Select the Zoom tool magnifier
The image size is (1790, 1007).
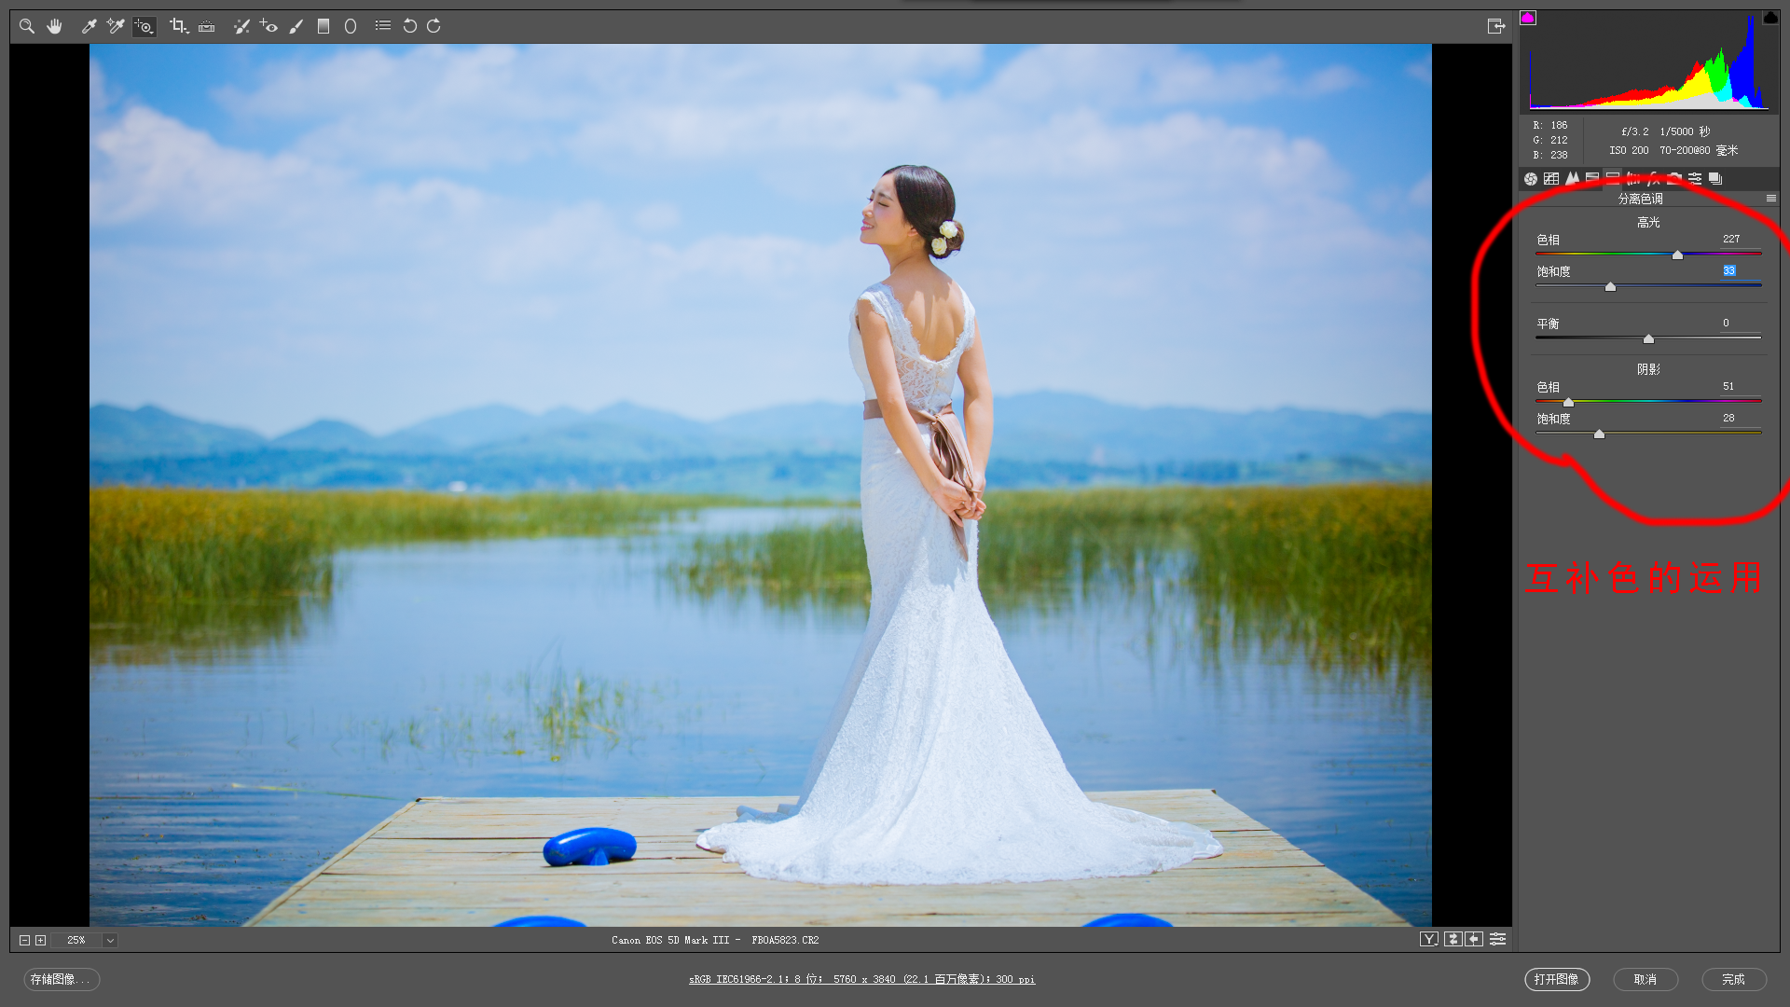tap(27, 26)
